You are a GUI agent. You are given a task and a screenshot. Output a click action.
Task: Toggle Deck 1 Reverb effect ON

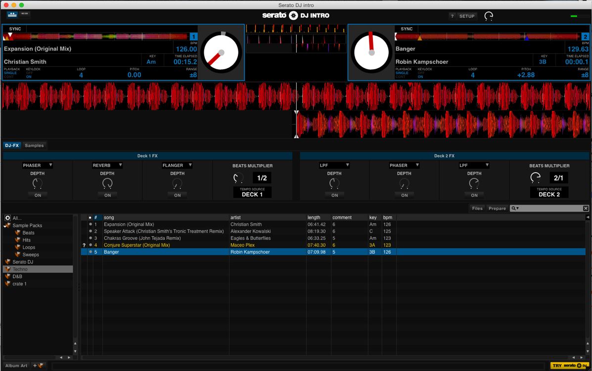coord(107,195)
